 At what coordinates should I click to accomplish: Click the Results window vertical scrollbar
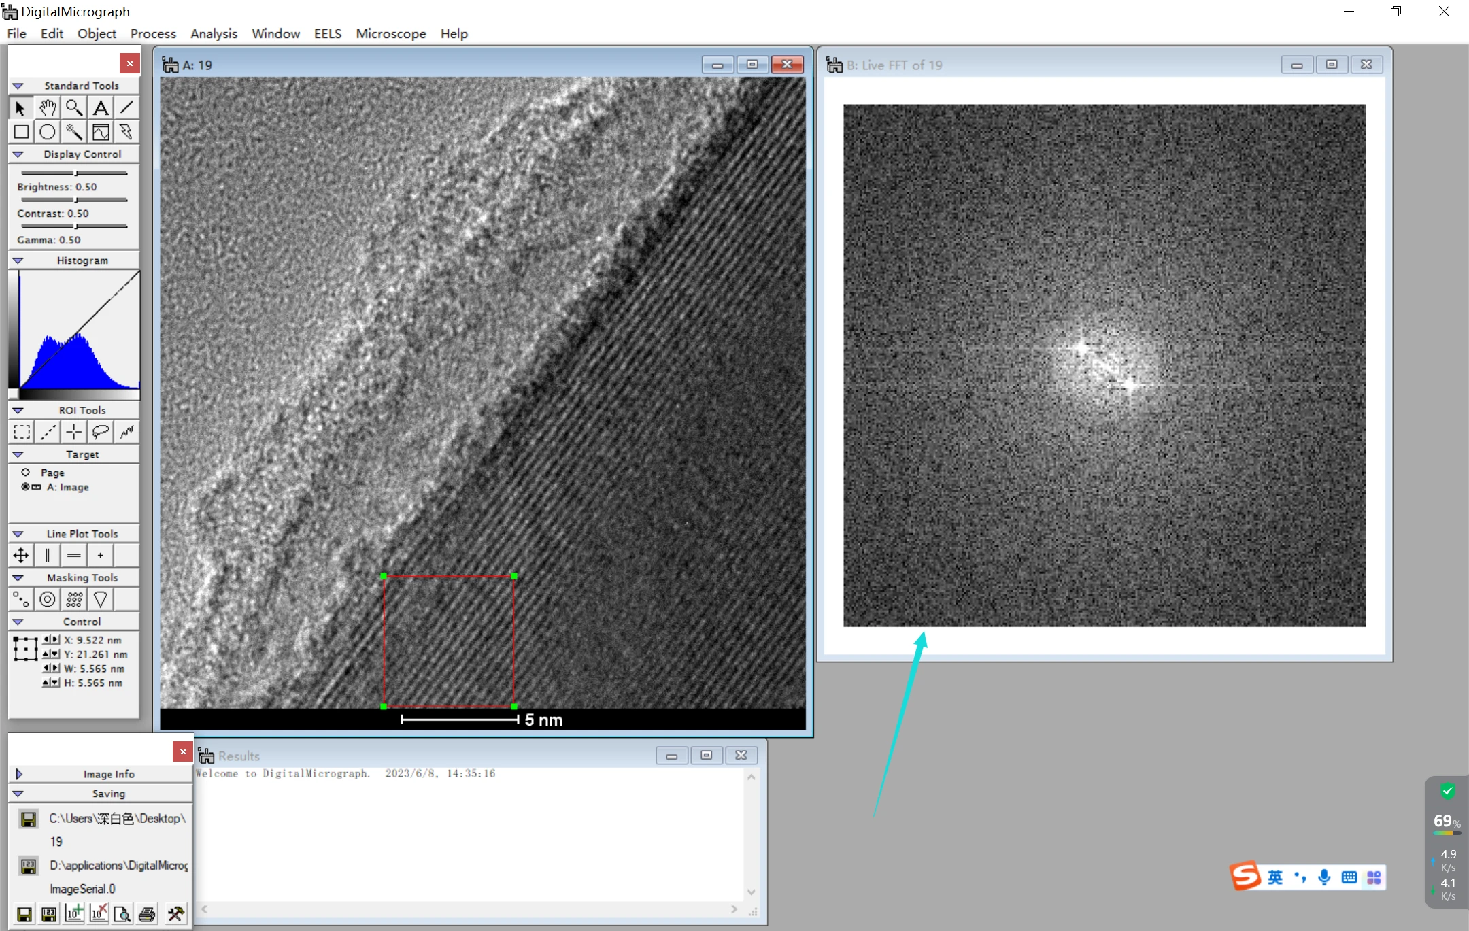click(751, 834)
